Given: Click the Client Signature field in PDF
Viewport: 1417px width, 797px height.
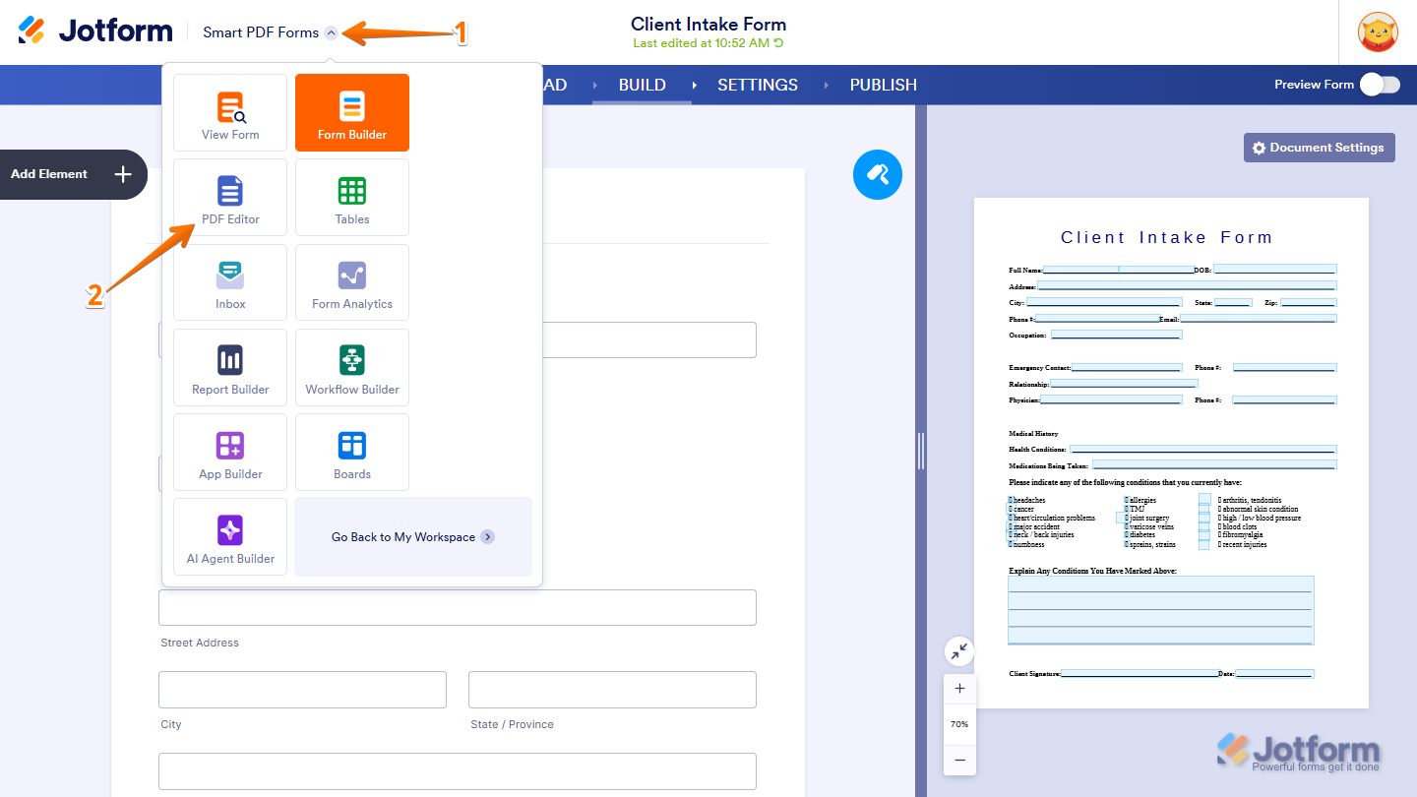Looking at the screenshot, I should [x=1140, y=674].
